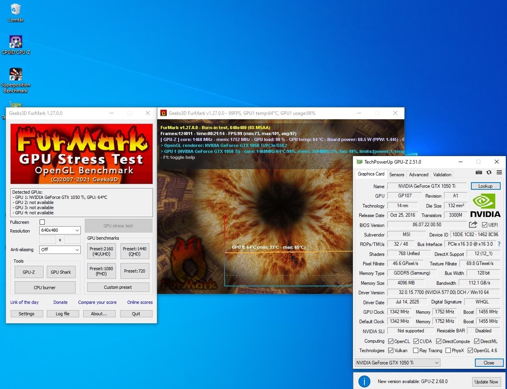Click the Lookup button in GPU-Z
The image size is (507, 389).
pyautogui.click(x=486, y=186)
